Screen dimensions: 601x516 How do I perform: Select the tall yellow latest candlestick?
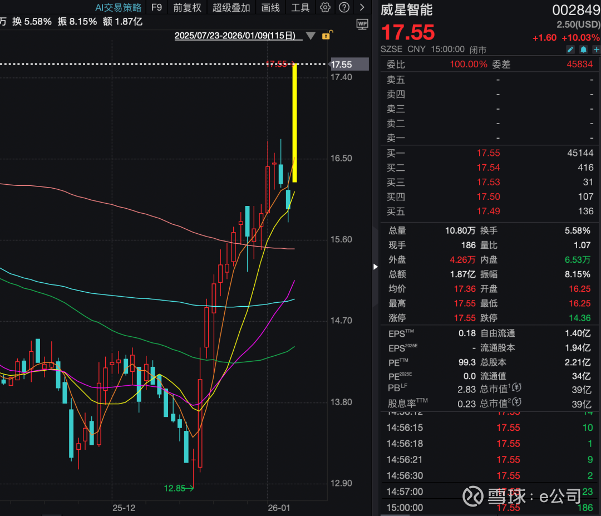(x=294, y=122)
